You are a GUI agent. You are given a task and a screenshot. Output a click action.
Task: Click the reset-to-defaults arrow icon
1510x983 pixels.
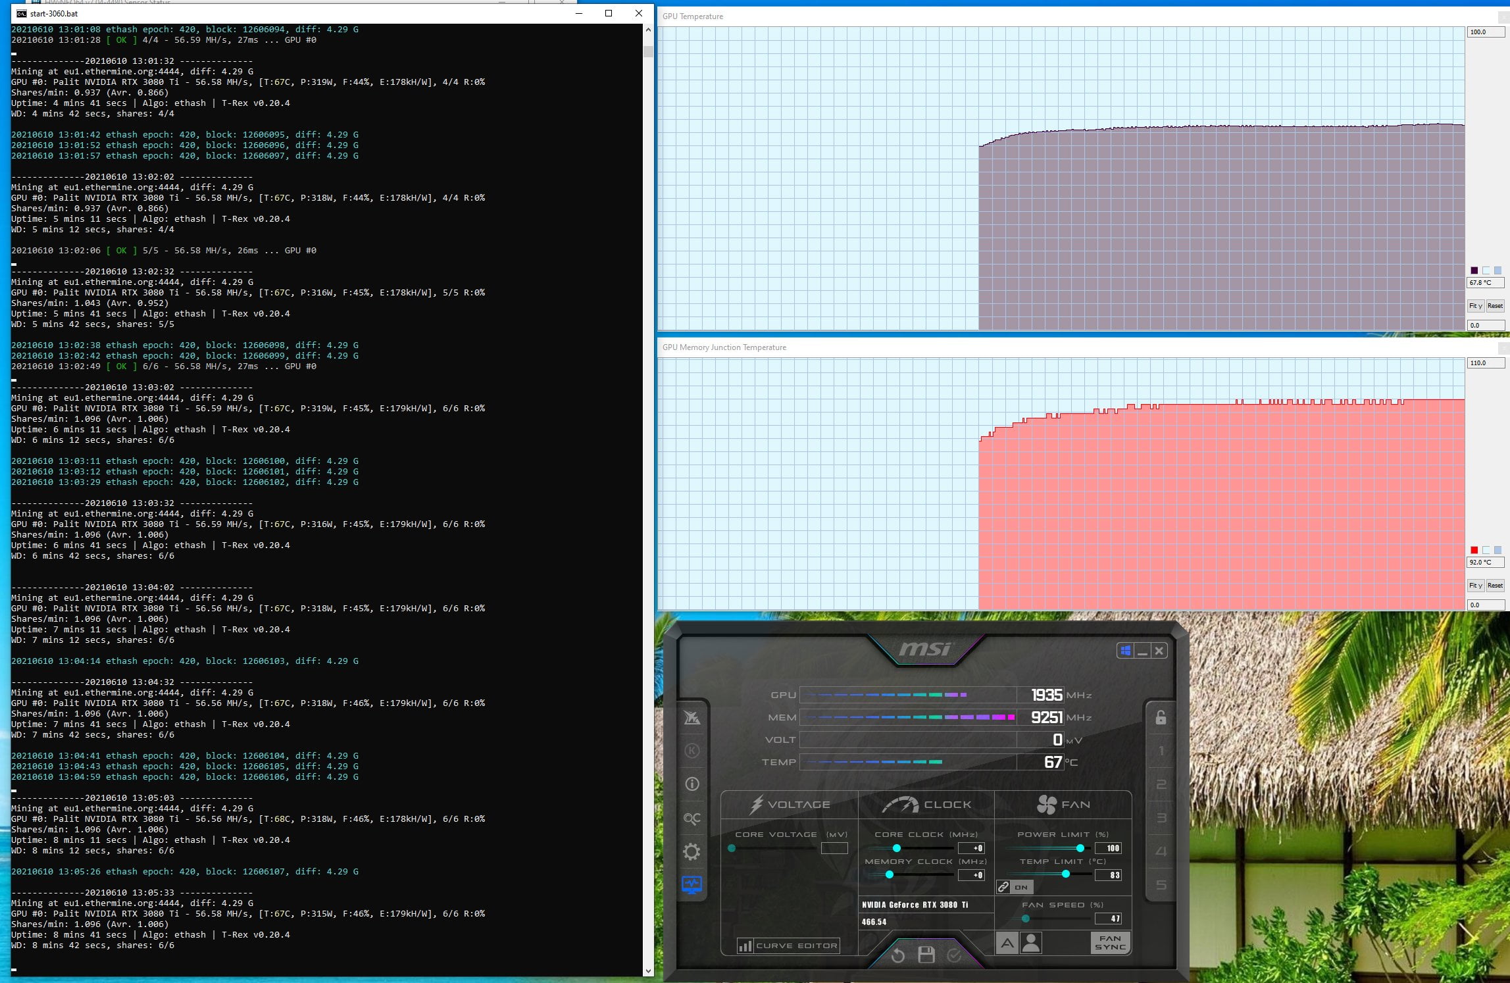[x=897, y=955]
